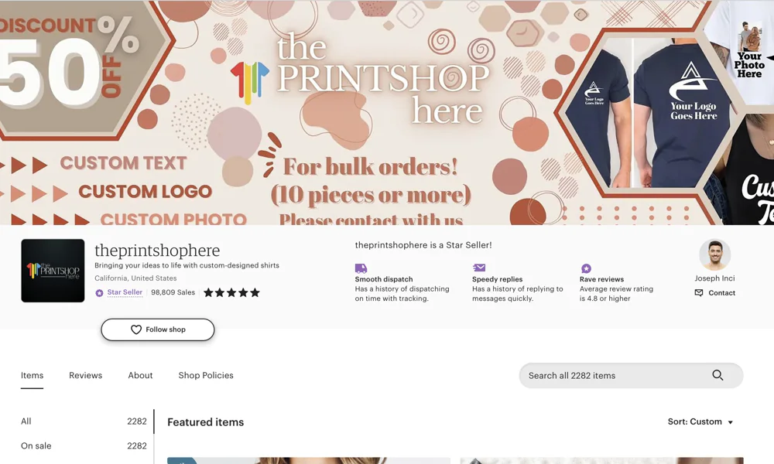Open the About tab
This screenshot has height=464, width=774.
tap(140, 375)
